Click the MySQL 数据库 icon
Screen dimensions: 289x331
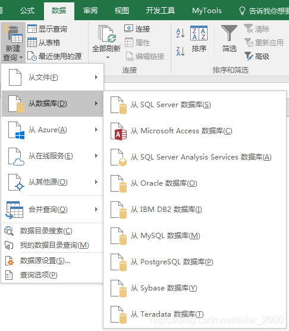(118, 236)
